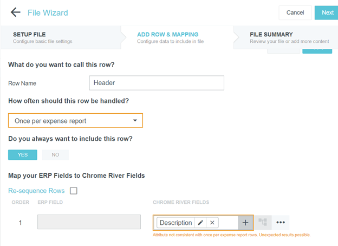Click the hierarchy mapping icon
The width and height of the screenshot is (338, 246).
[263, 222]
